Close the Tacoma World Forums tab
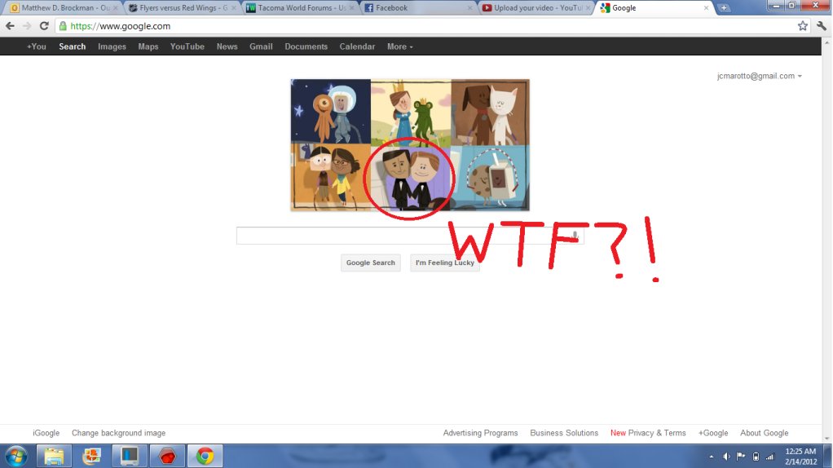 pos(351,8)
